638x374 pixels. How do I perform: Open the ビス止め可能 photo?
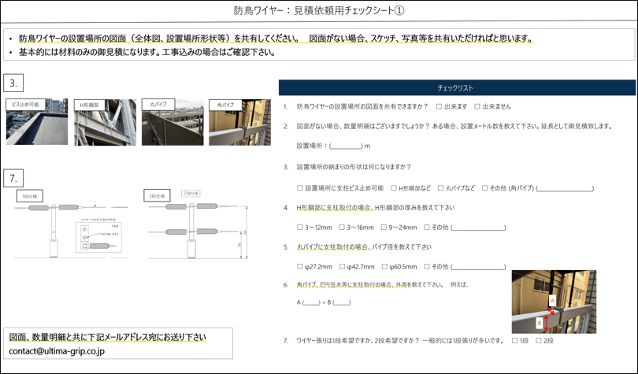click(37, 122)
